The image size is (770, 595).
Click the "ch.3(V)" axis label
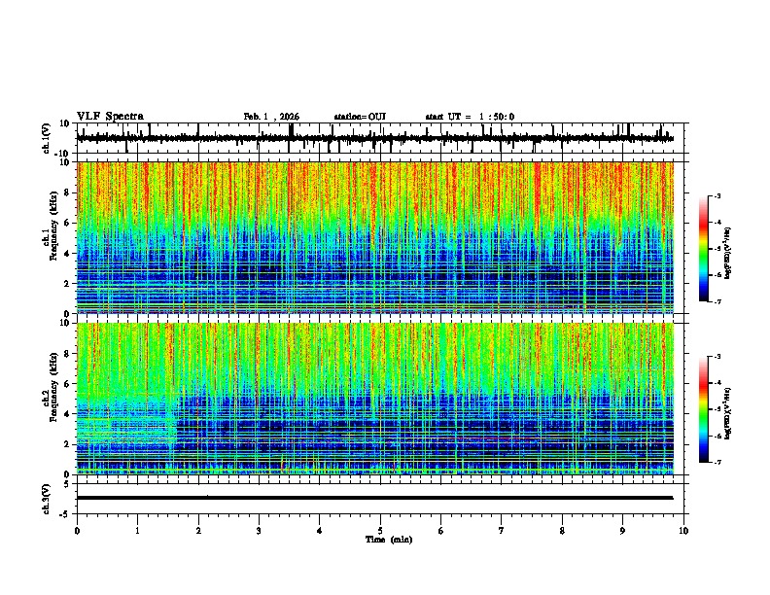click(47, 499)
